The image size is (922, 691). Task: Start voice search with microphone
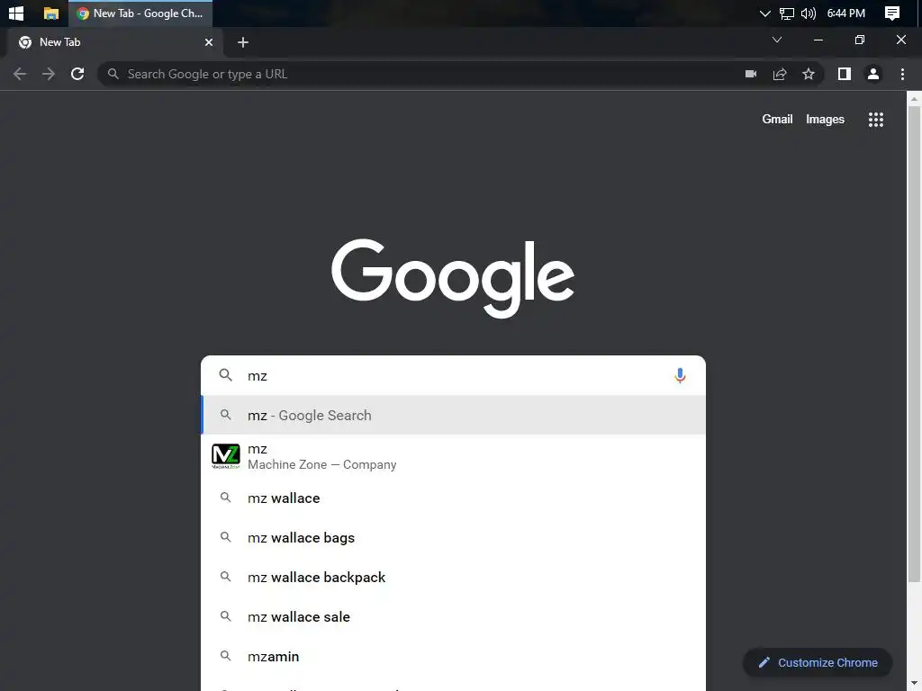(x=680, y=375)
